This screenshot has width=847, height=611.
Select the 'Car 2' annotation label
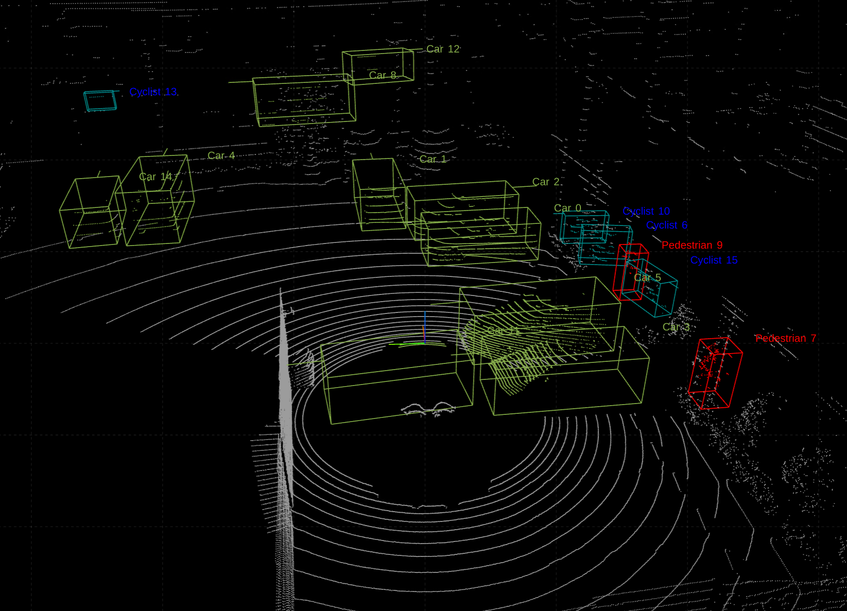[545, 182]
